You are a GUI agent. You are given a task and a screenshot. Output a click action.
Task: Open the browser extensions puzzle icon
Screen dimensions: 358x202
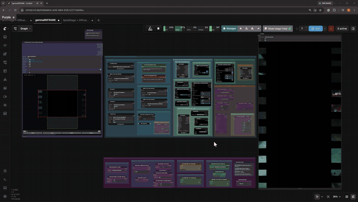[334, 10]
